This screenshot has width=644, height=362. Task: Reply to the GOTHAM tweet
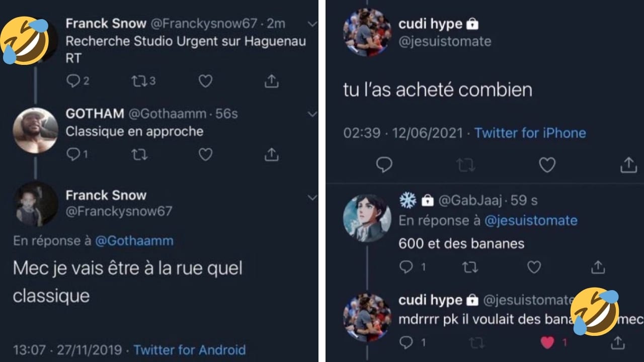(73, 154)
